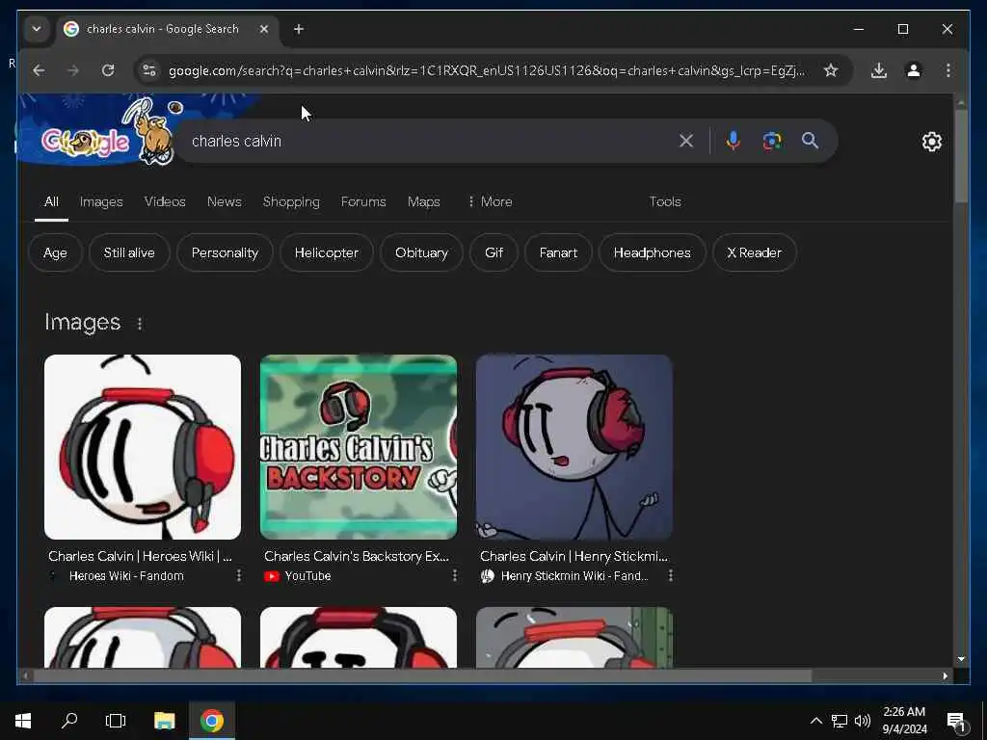Submit search with magnifying glass icon
Image resolution: width=987 pixels, height=740 pixels.
(x=810, y=141)
